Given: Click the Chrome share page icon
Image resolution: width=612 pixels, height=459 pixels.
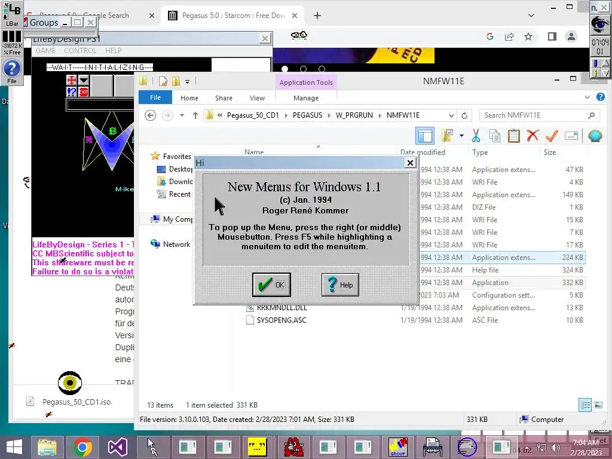Looking at the screenshot, I should 509,36.
